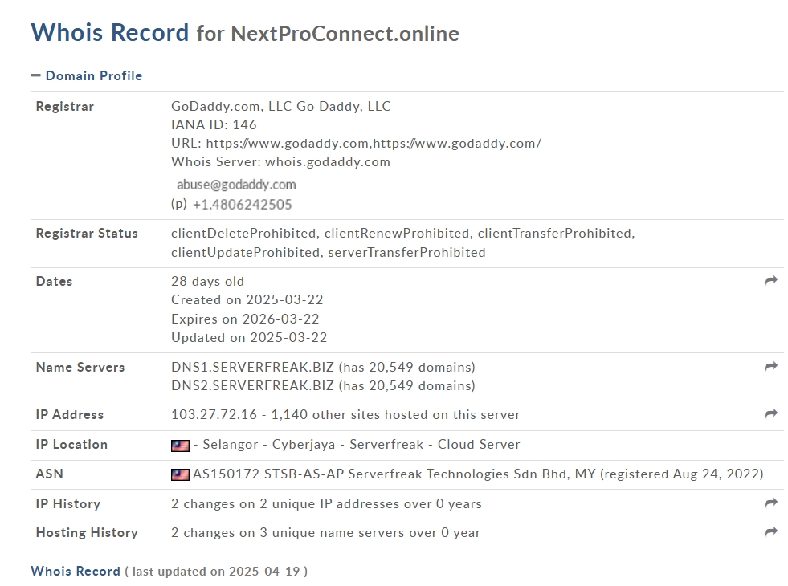Click the ASN row label
788x586 pixels.
pyautogui.click(x=49, y=474)
